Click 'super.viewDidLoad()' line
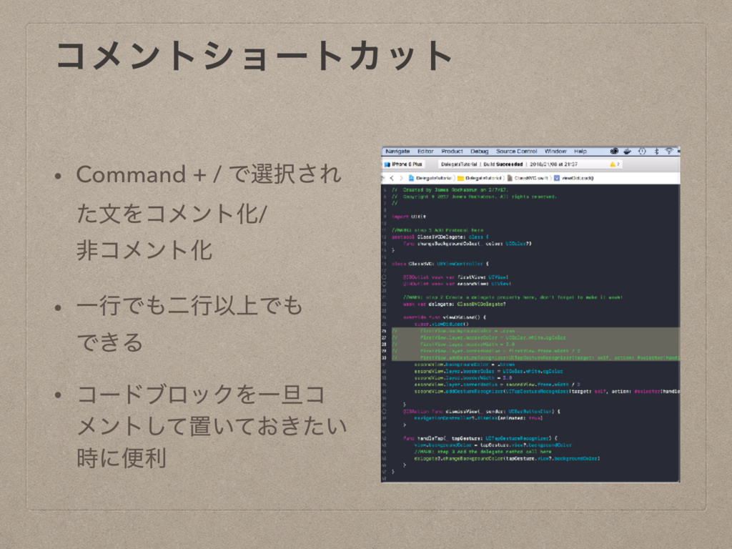 [442, 324]
